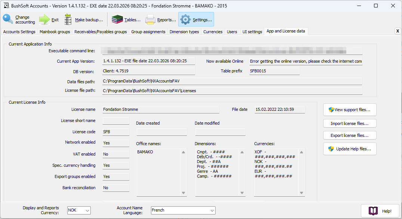Click the Table prefix field SFB0015
Image resolution: width=402 pixels, height=219 pixels.
pos(274,71)
